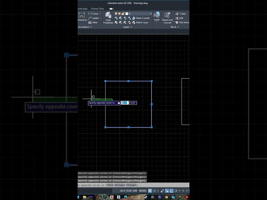Open Snap mode settings dropdown arrow
Image resolution: width=267 pixels, height=200 pixels.
click(x=158, y=191)
